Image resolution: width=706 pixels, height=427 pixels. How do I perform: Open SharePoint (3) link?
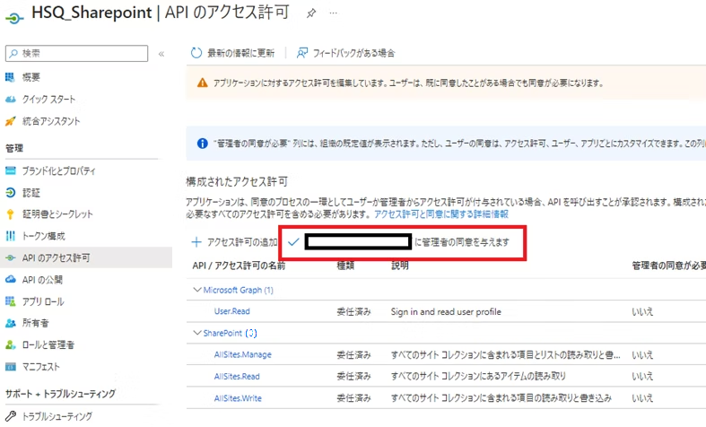coord(230,334)
